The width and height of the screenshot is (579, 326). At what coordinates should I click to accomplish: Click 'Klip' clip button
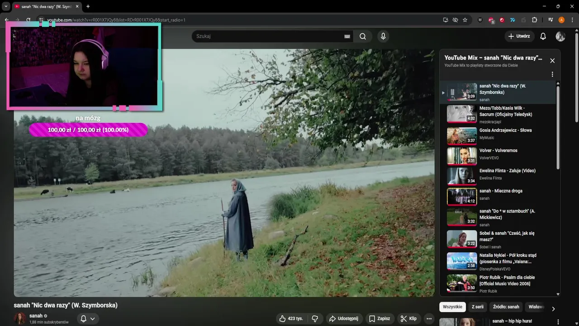[x=408, y=318]
